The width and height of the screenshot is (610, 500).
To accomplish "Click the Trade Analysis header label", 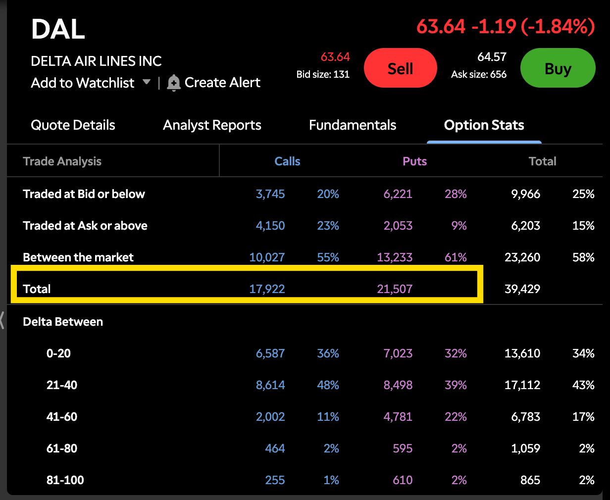I will tap(62, 161).
